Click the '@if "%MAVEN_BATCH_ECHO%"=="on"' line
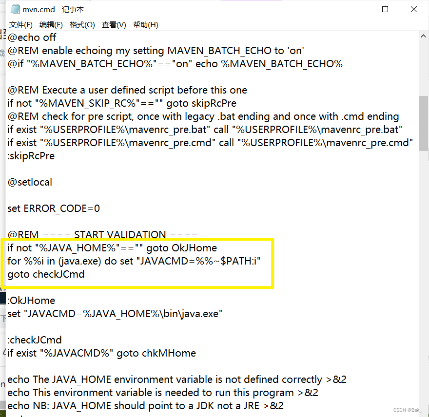Image resolution: width=429 pixels, height=417 pixels. point(175,64)
